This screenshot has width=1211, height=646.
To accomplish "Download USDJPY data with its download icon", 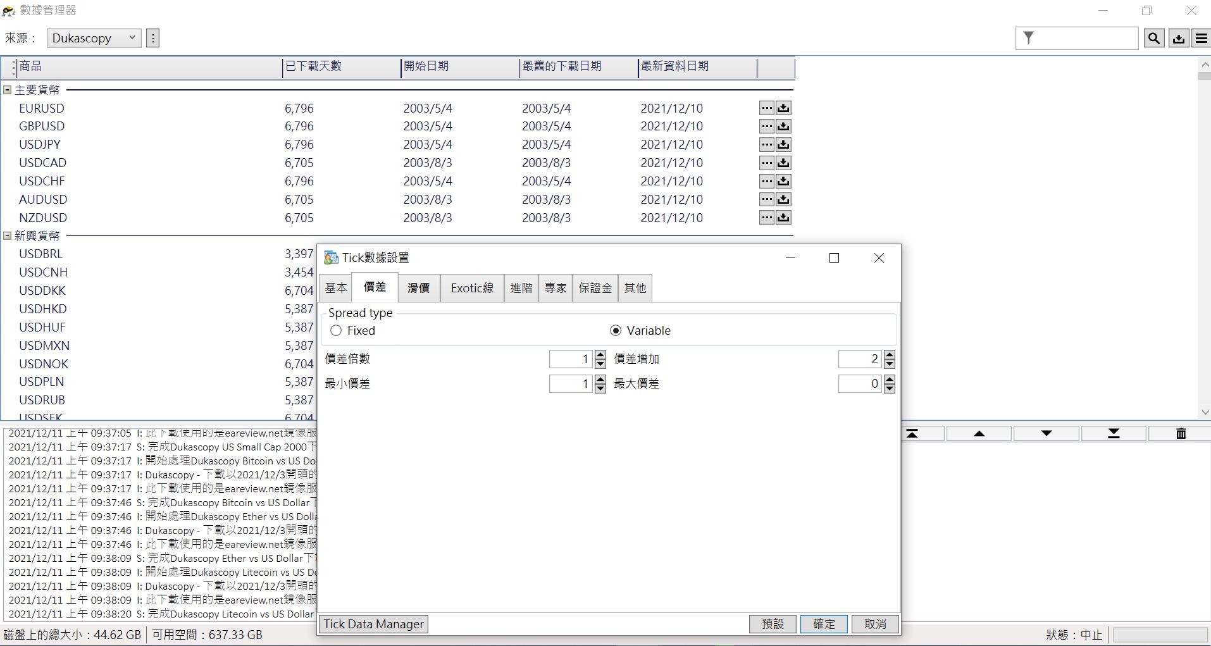I will pyautogui.click(x=783, y=145).
